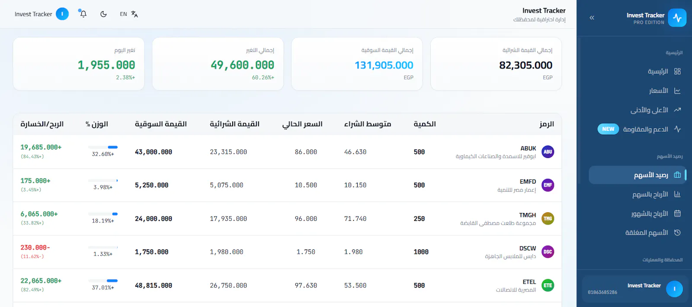Viewport: 692px width, 307px height.
Task: Click TMGH average cost 71.740
Action: (x=355, y=219)
